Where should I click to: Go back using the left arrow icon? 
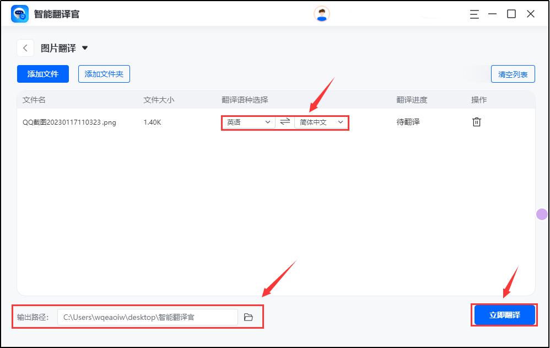click(25, 48)
